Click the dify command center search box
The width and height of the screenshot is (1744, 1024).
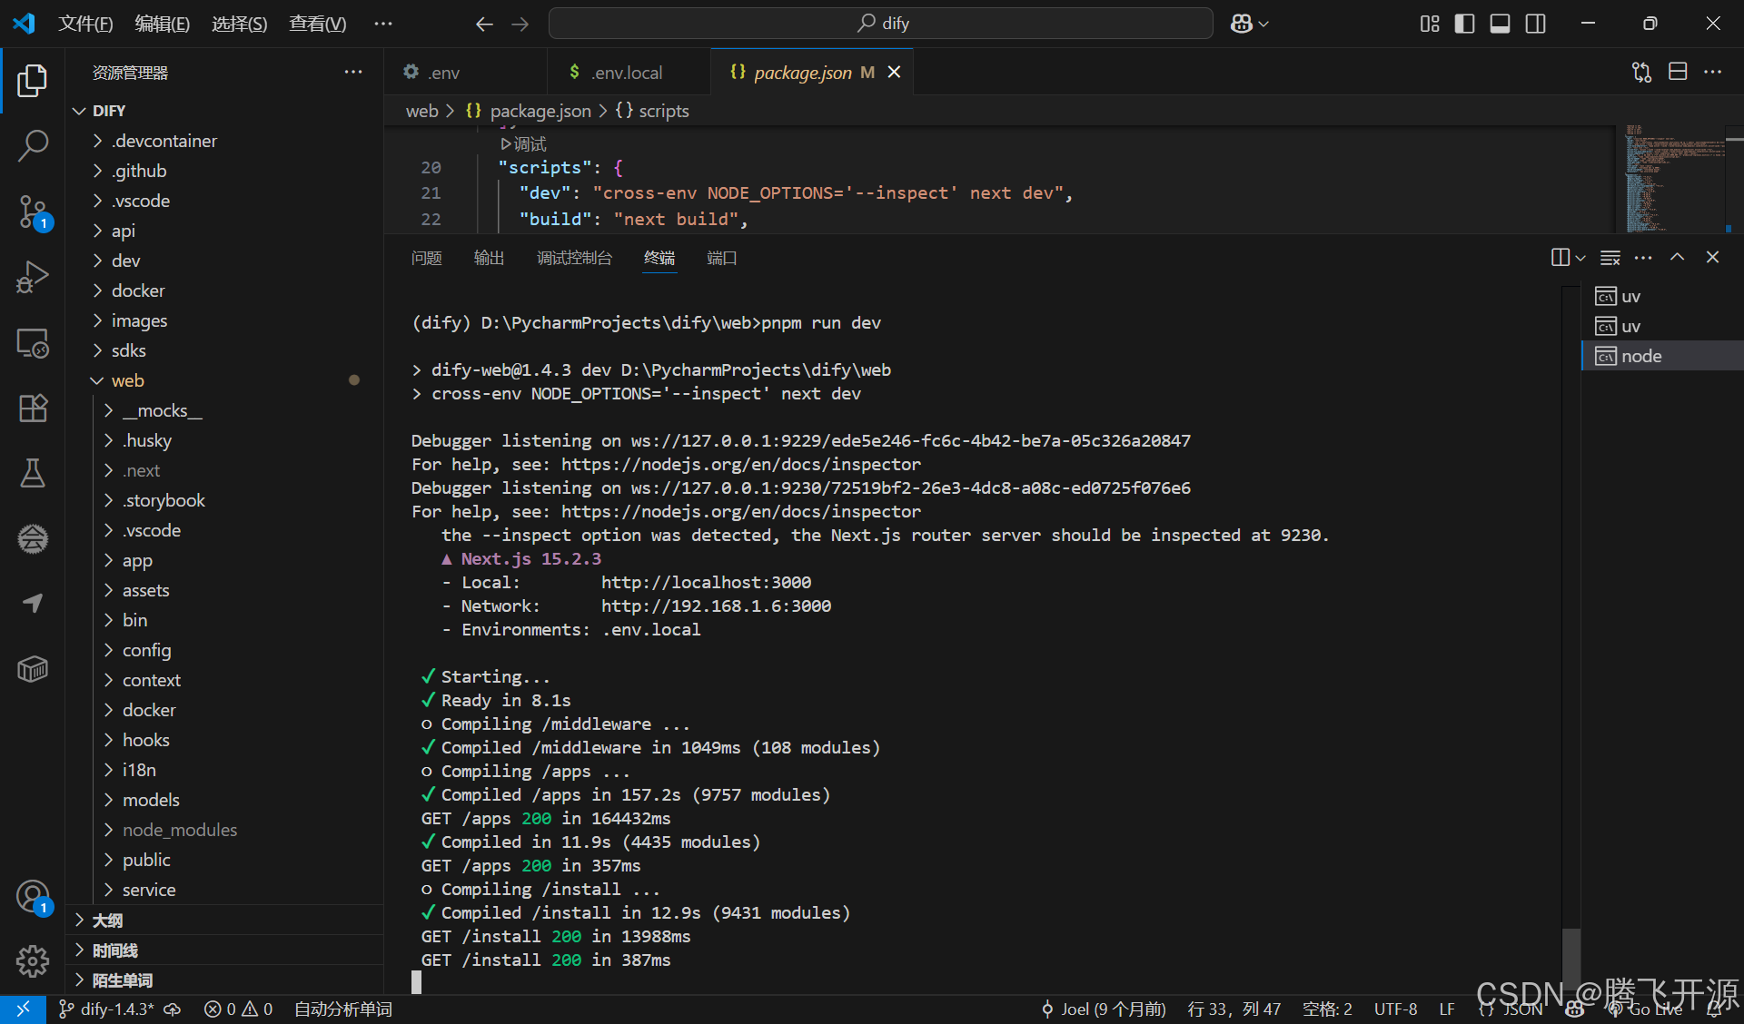click(x=880, y=24)
